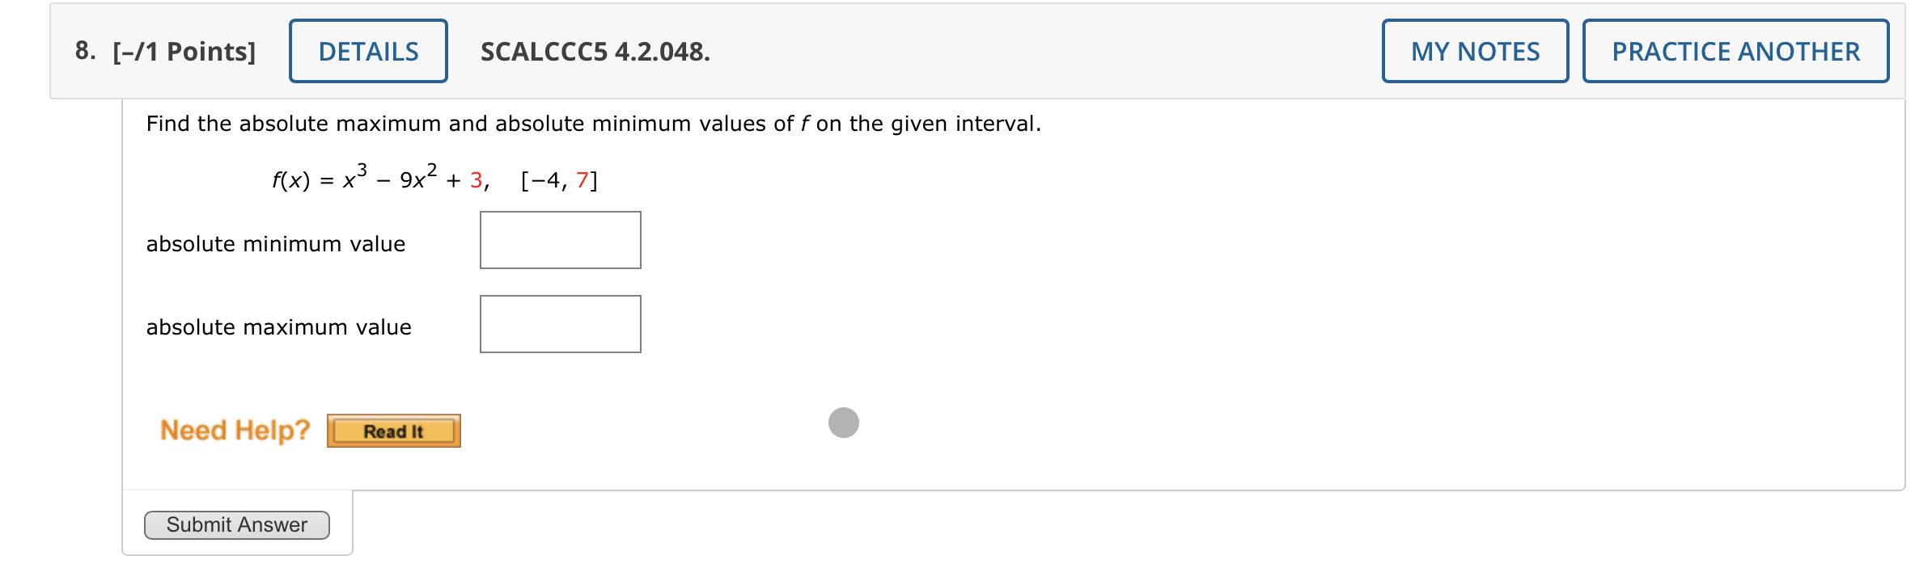Viewport: 1932px width, 577px height.
Task: Activate the Submit Answer control
Action: tap(237, 524)
